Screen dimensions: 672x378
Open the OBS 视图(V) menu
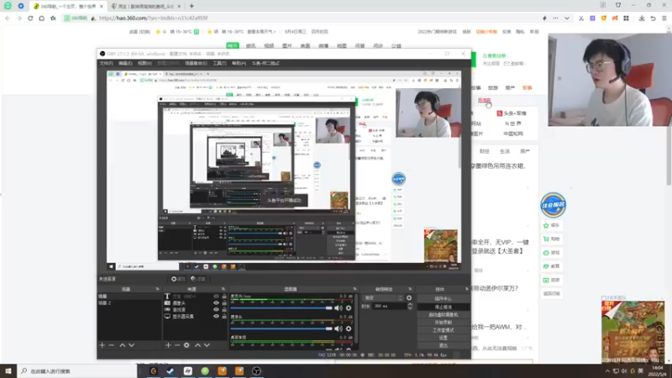pos(144,63)
